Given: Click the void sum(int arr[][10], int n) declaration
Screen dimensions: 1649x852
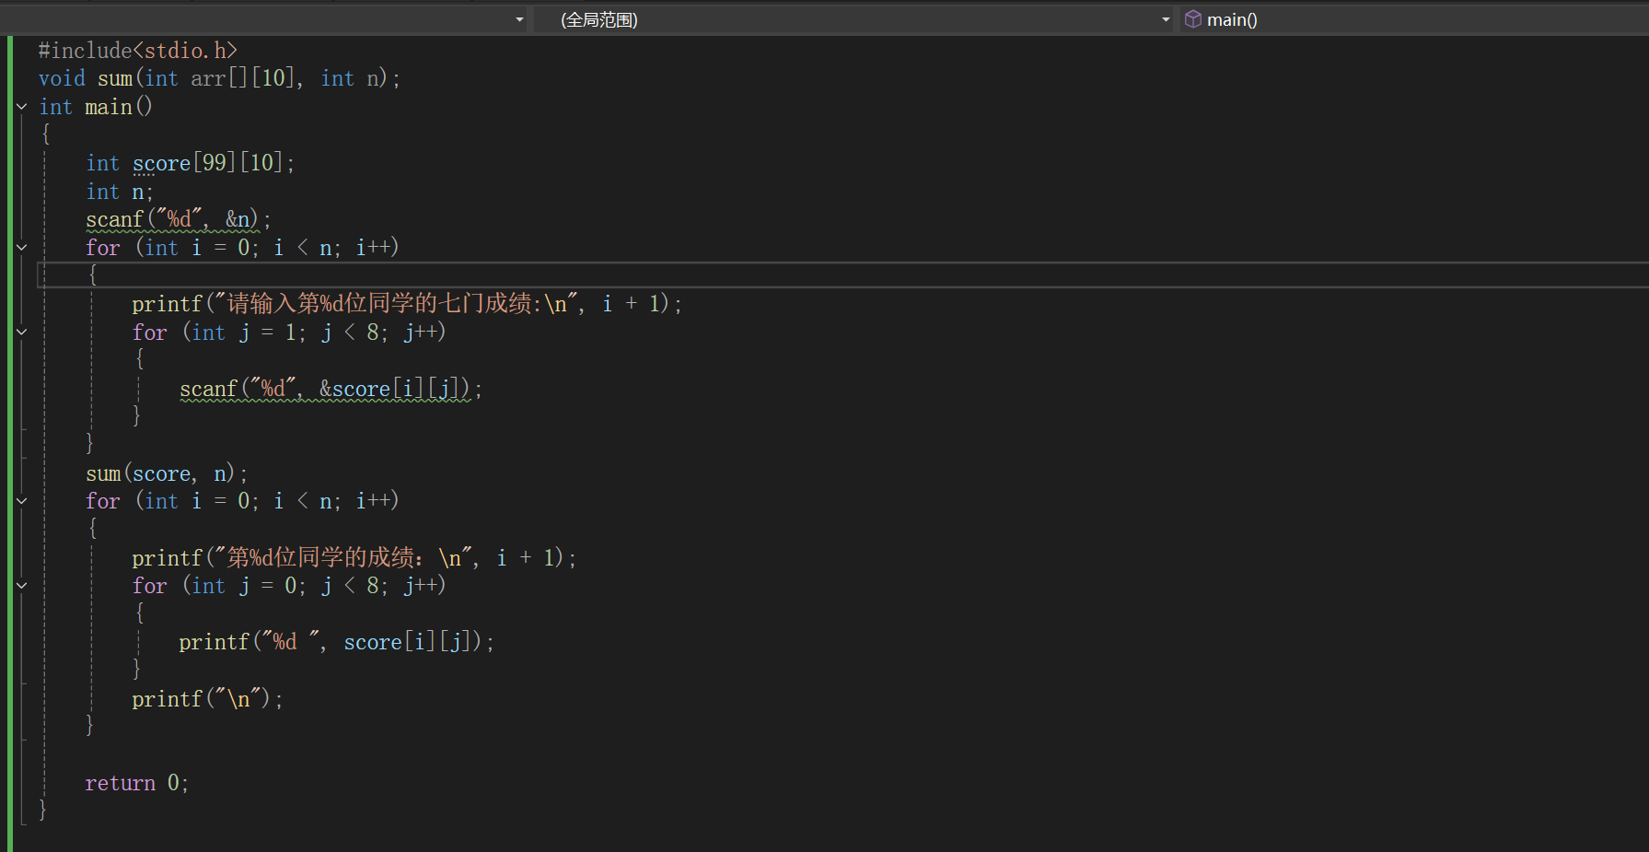Looking at the screenshot, I should [219, 79].
